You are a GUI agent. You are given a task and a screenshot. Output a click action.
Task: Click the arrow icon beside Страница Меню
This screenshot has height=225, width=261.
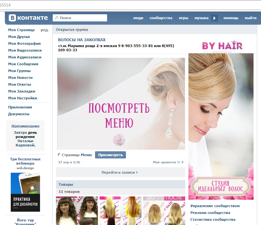click(59, 155)
